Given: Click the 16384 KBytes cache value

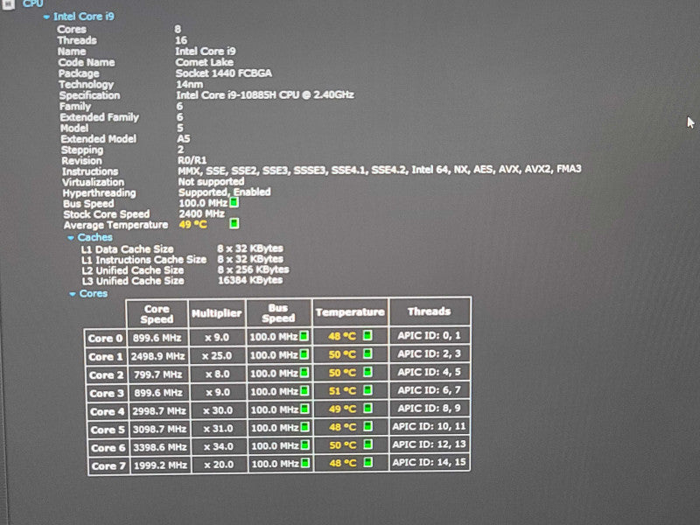Looking at the screenshot, I should (x=250, y=280).
